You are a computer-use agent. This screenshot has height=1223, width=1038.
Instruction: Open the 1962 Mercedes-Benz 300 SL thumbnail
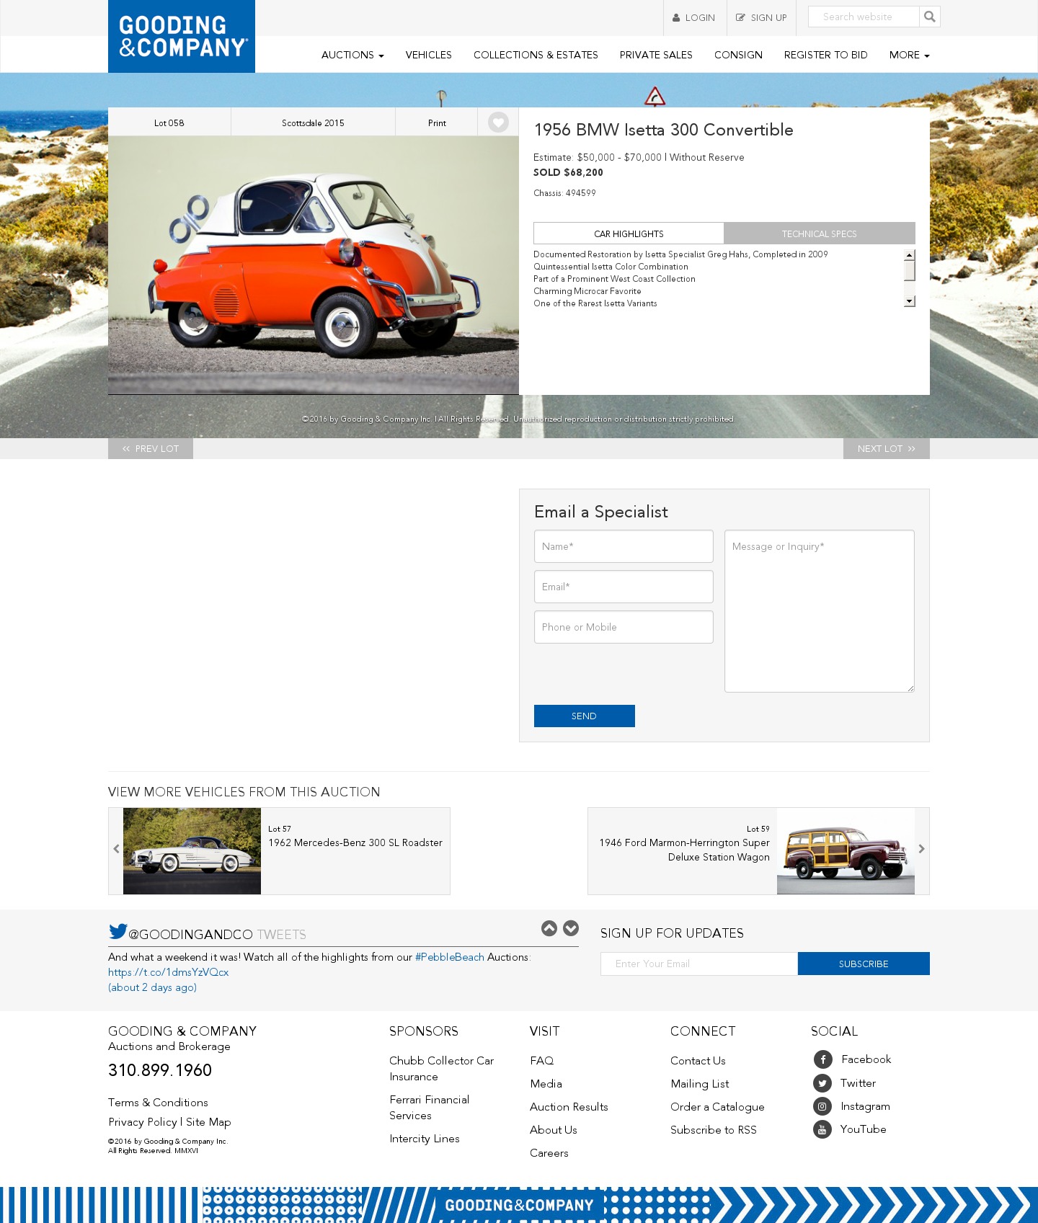pos(192,851)
